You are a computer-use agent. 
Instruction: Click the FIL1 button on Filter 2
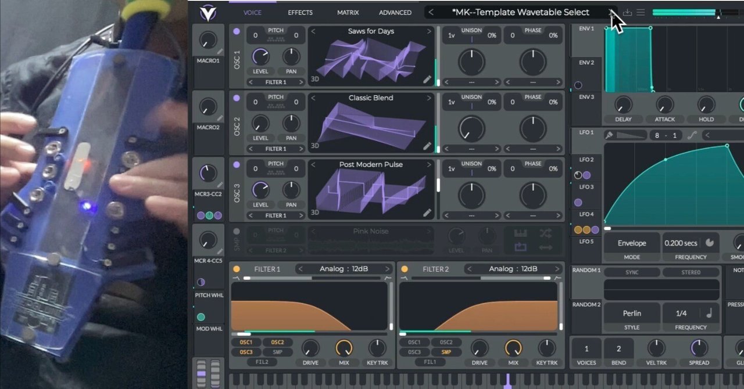[430, 362]
